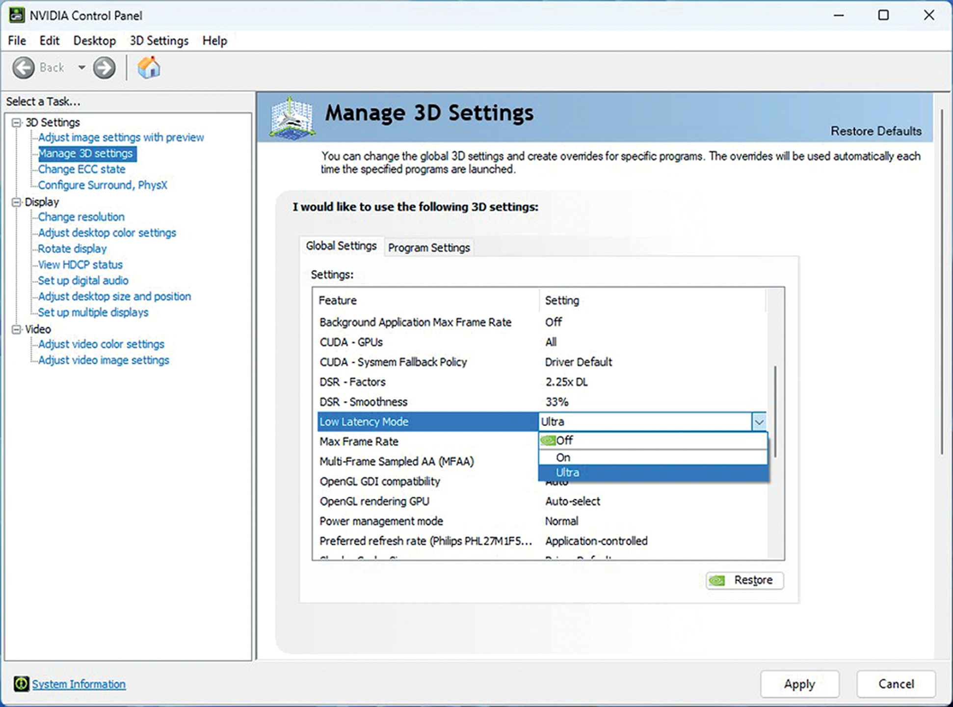Open the Desktop menu

95,41
